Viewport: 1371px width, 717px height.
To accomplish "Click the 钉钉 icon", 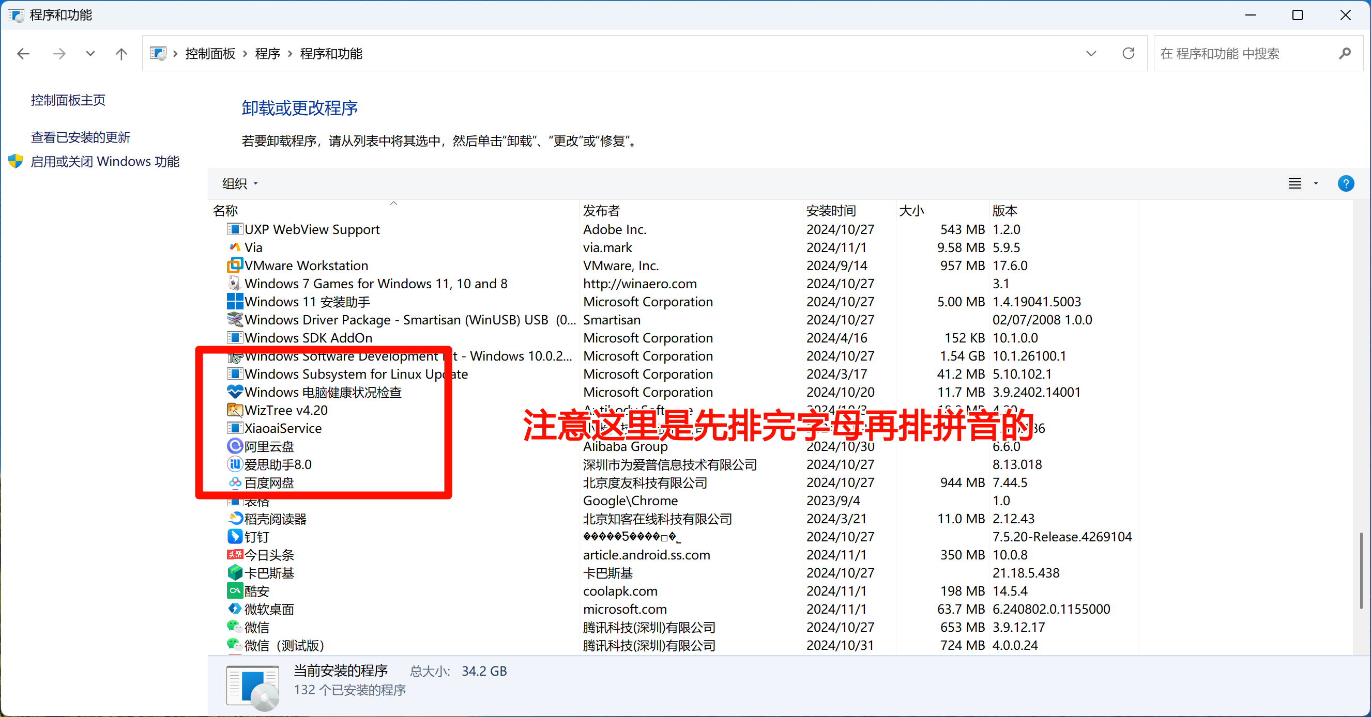I will pyautogui.click(x=235, y=537).
